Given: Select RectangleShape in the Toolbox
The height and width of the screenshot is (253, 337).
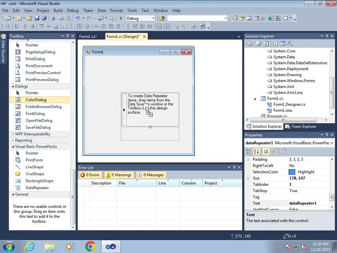Looking at the screenshot, I should tap(39, 181).
